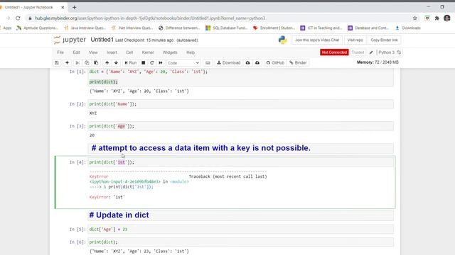
Task: Open the Kernel menu
Action: pyautogui.click(x=148, y=52)
